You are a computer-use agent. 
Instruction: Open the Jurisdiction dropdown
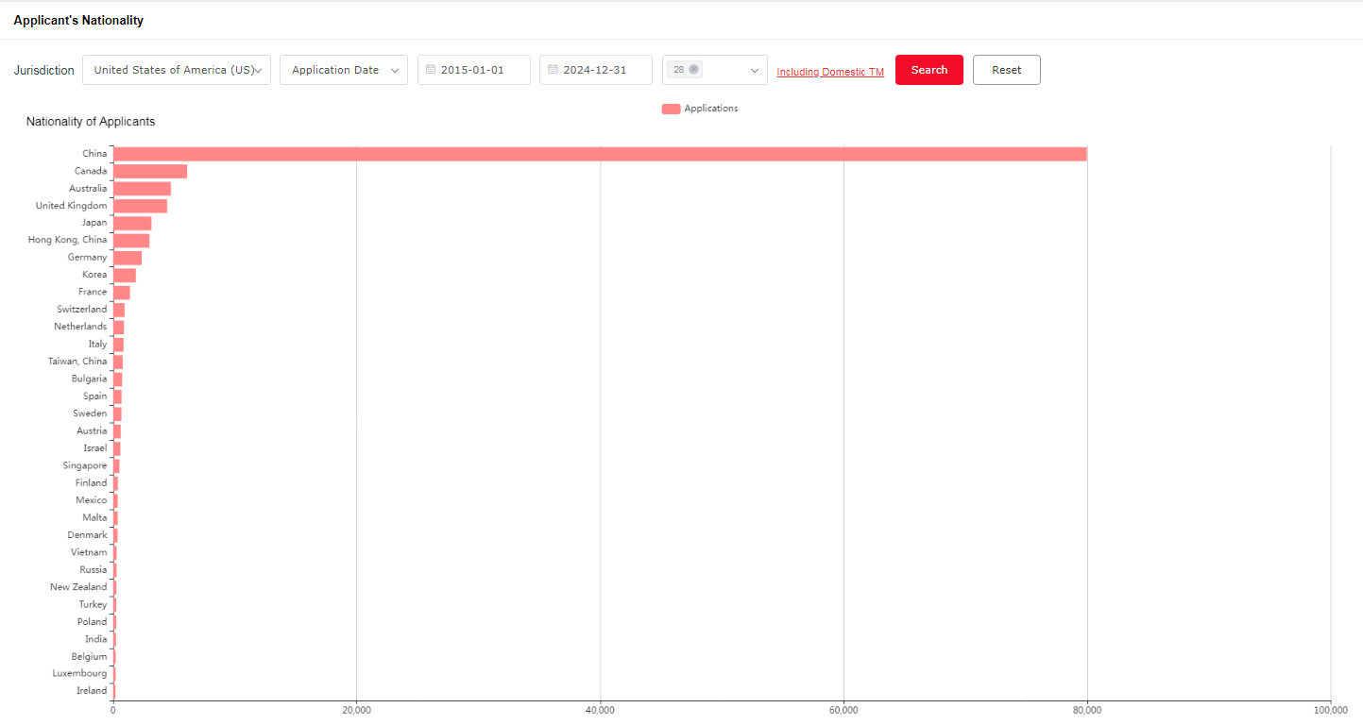pyautogui.click(x=177, y=70)
